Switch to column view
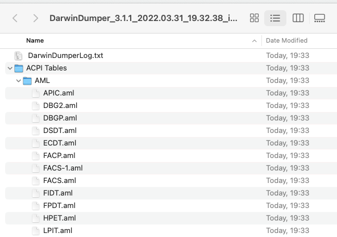Screen dimensions: 337x237 (298, 18)
